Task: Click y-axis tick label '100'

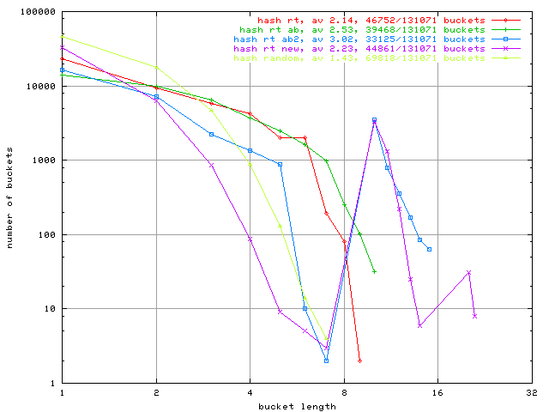Action: point(47,234)
